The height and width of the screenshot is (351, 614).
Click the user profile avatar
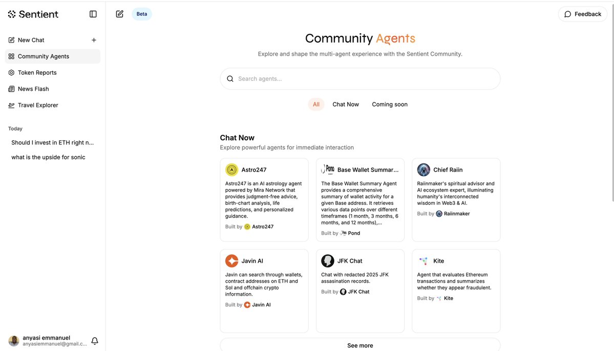point(14,341)
